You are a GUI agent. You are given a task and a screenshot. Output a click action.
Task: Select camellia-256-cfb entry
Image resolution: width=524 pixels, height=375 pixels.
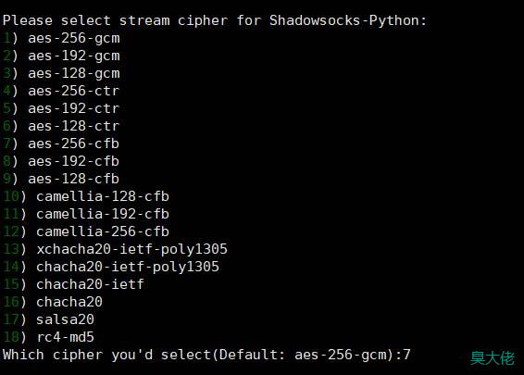click(x=86, y=231)
